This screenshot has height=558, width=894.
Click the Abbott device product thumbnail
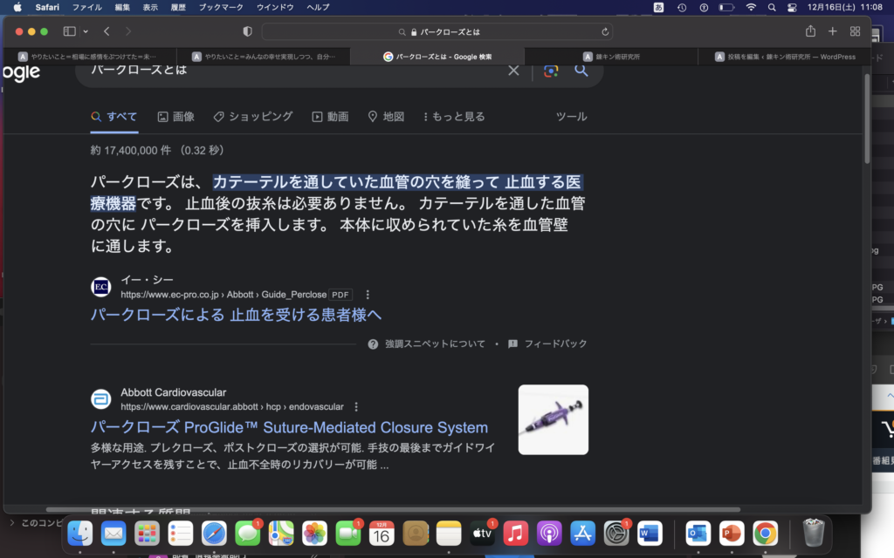point(553,419)
